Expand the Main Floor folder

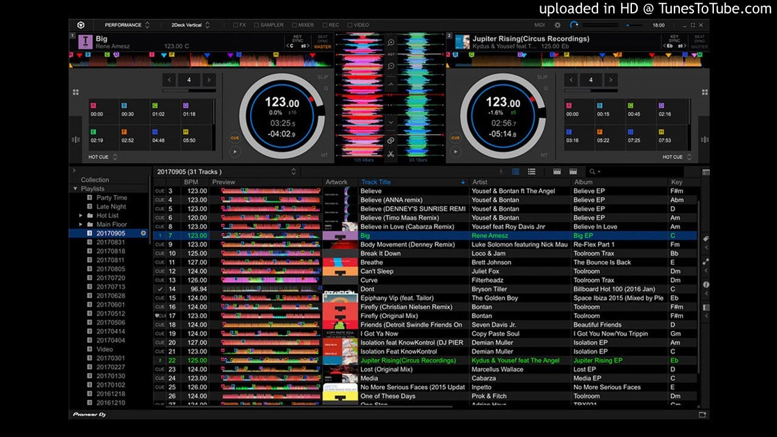(81, 225)
